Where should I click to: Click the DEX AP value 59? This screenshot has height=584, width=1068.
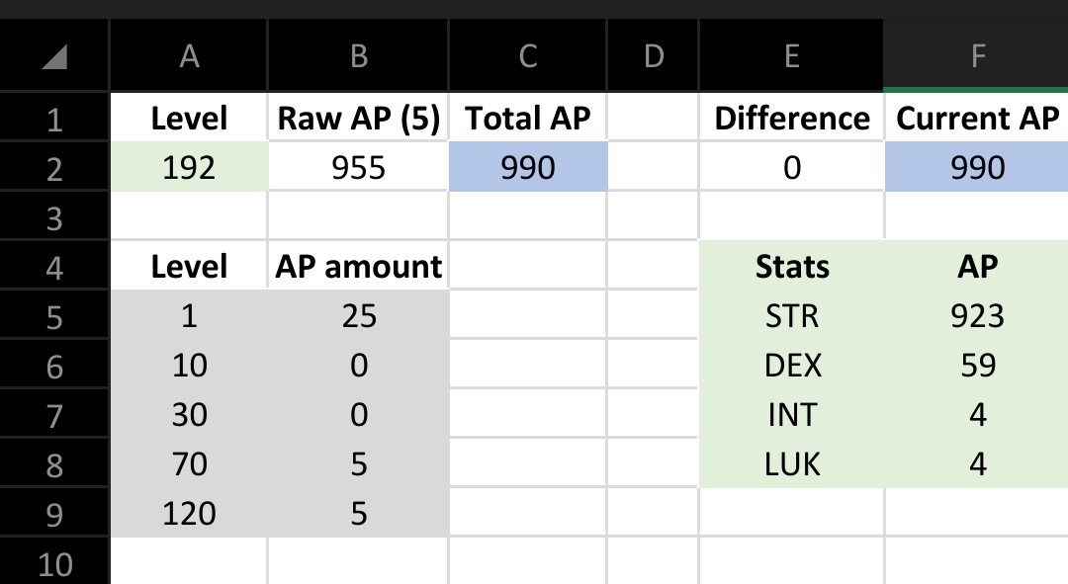click(x=976, y=366)
